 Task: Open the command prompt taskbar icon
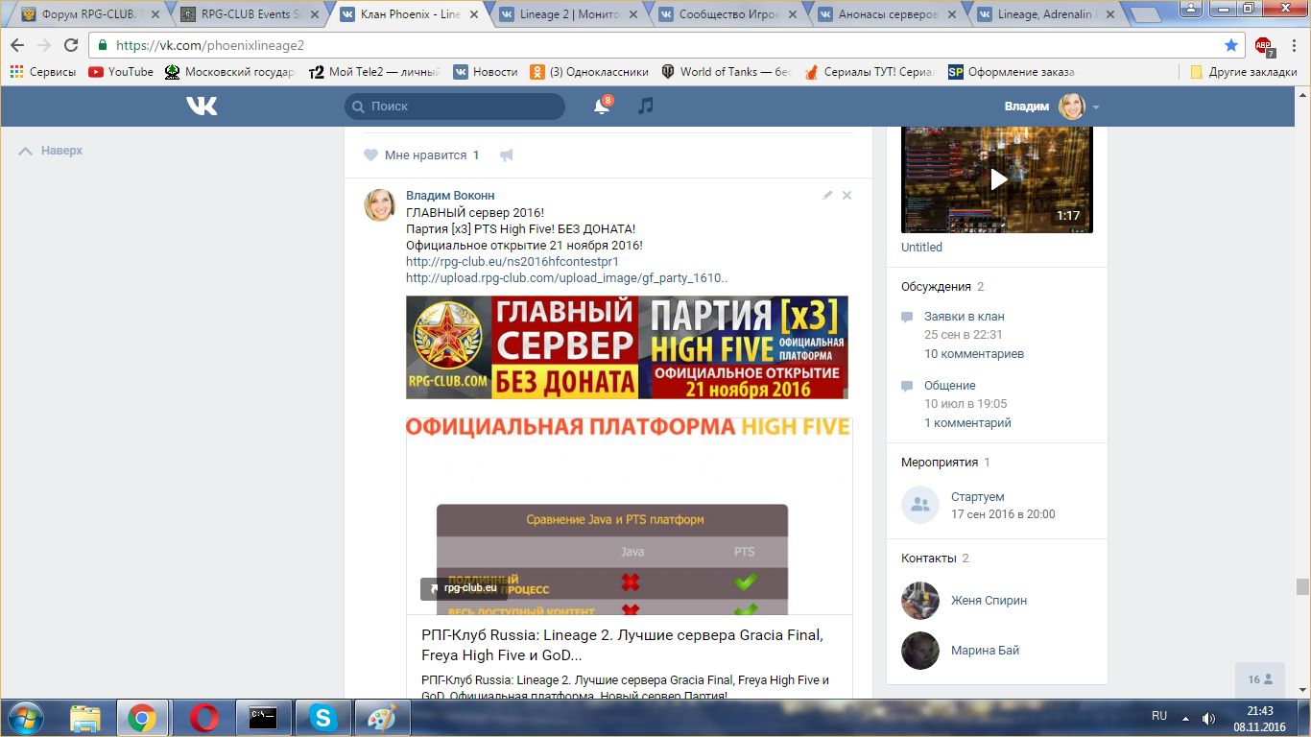tap(263, 718)
